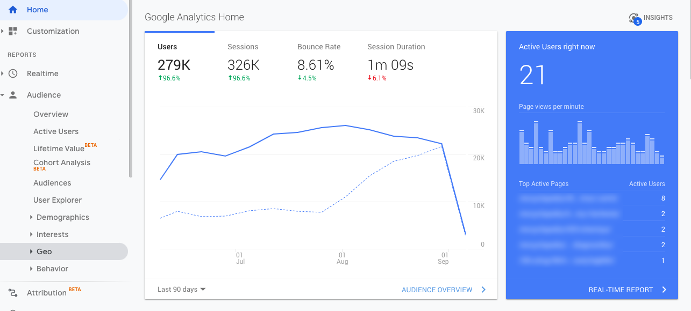Follow the AUDIENCE OVERVIEW link below chart
The height and width of the screenshot is (311, 691).
pos(444,290)
